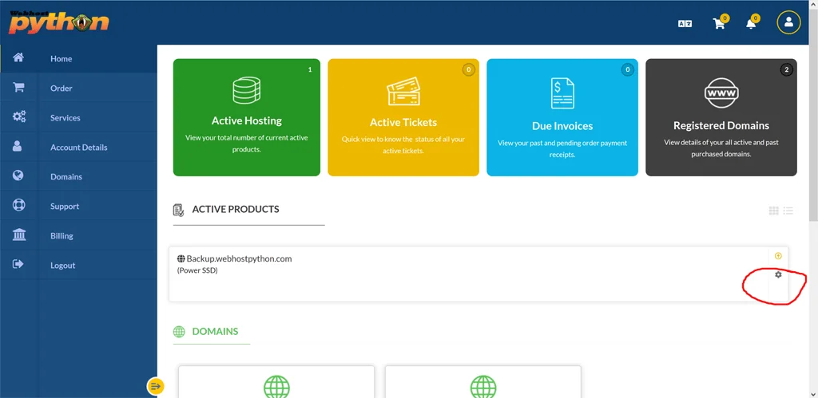Click the DOMAINS section heading

[215, 331]
